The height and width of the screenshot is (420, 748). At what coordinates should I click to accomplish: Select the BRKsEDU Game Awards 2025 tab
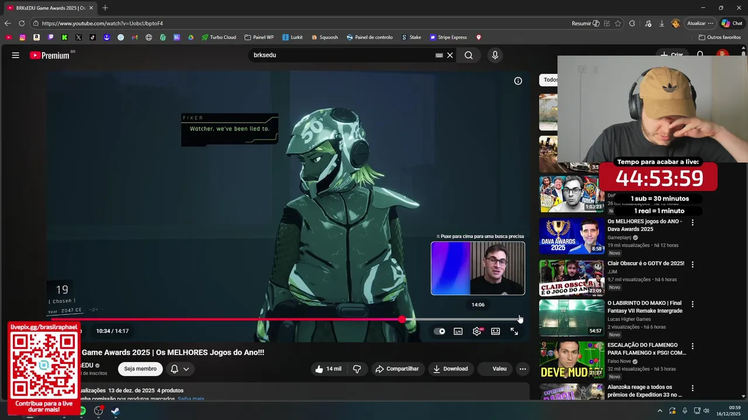point(50,8)
